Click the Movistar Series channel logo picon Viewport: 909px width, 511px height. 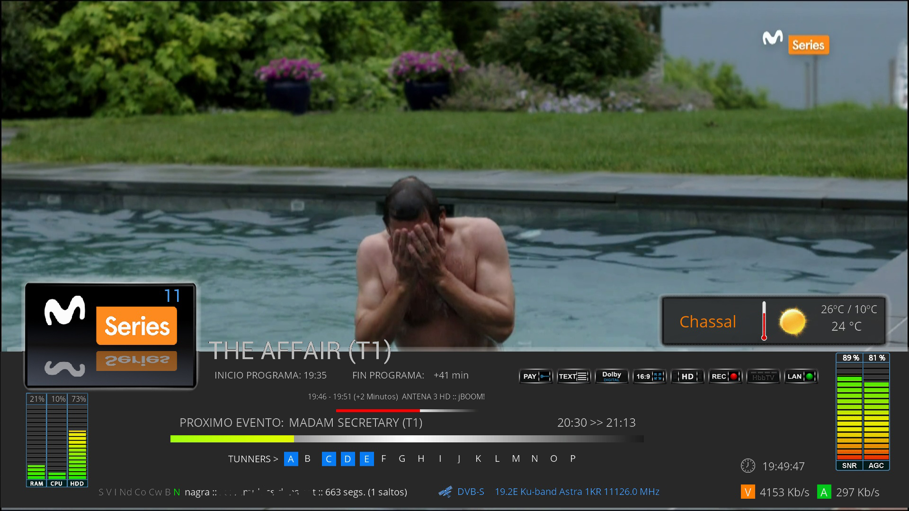pyautogui.click(x=111, y=336)
